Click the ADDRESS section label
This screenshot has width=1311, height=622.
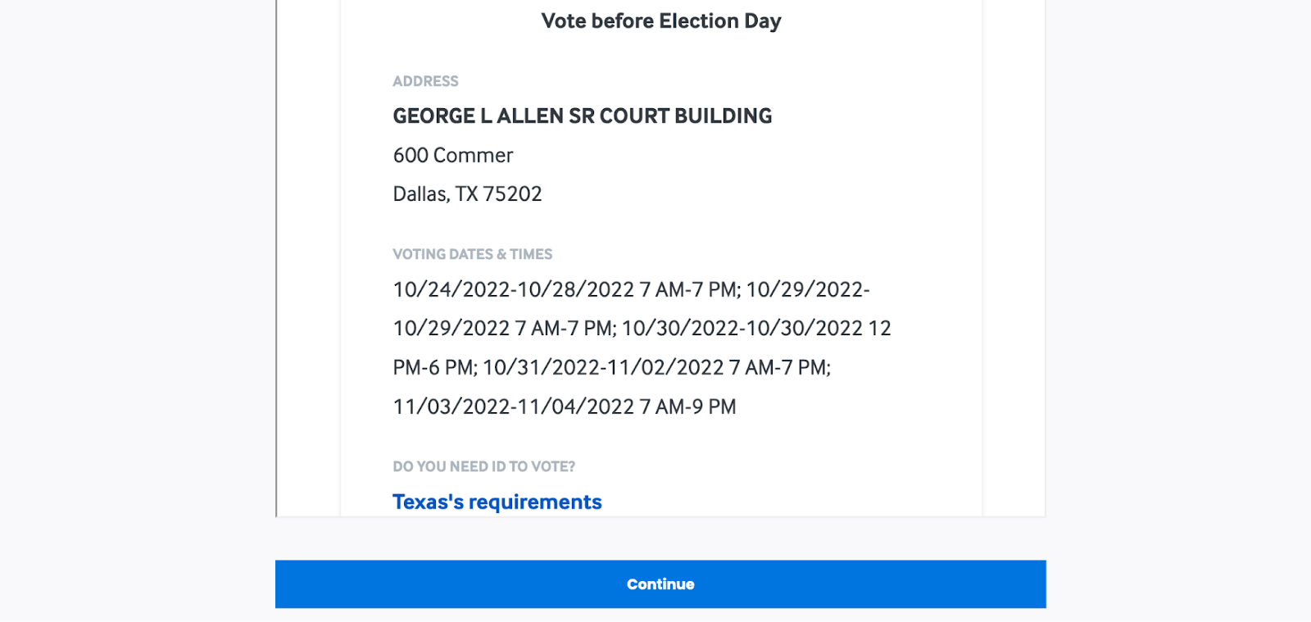425,81
